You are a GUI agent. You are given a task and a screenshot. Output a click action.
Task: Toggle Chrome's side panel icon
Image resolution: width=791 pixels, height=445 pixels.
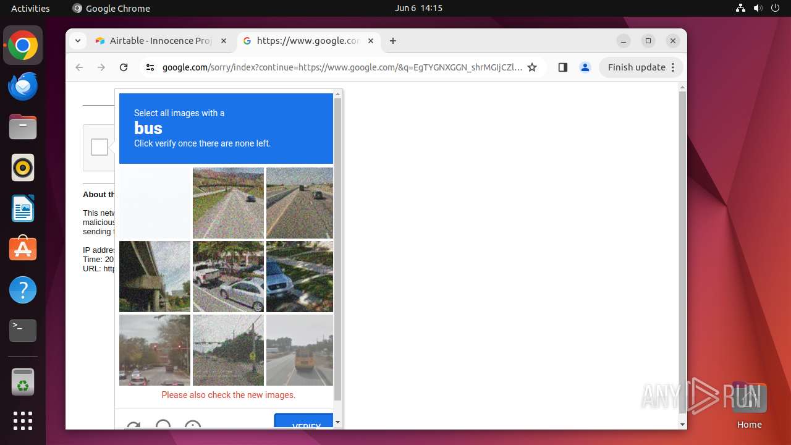point(562,67)
